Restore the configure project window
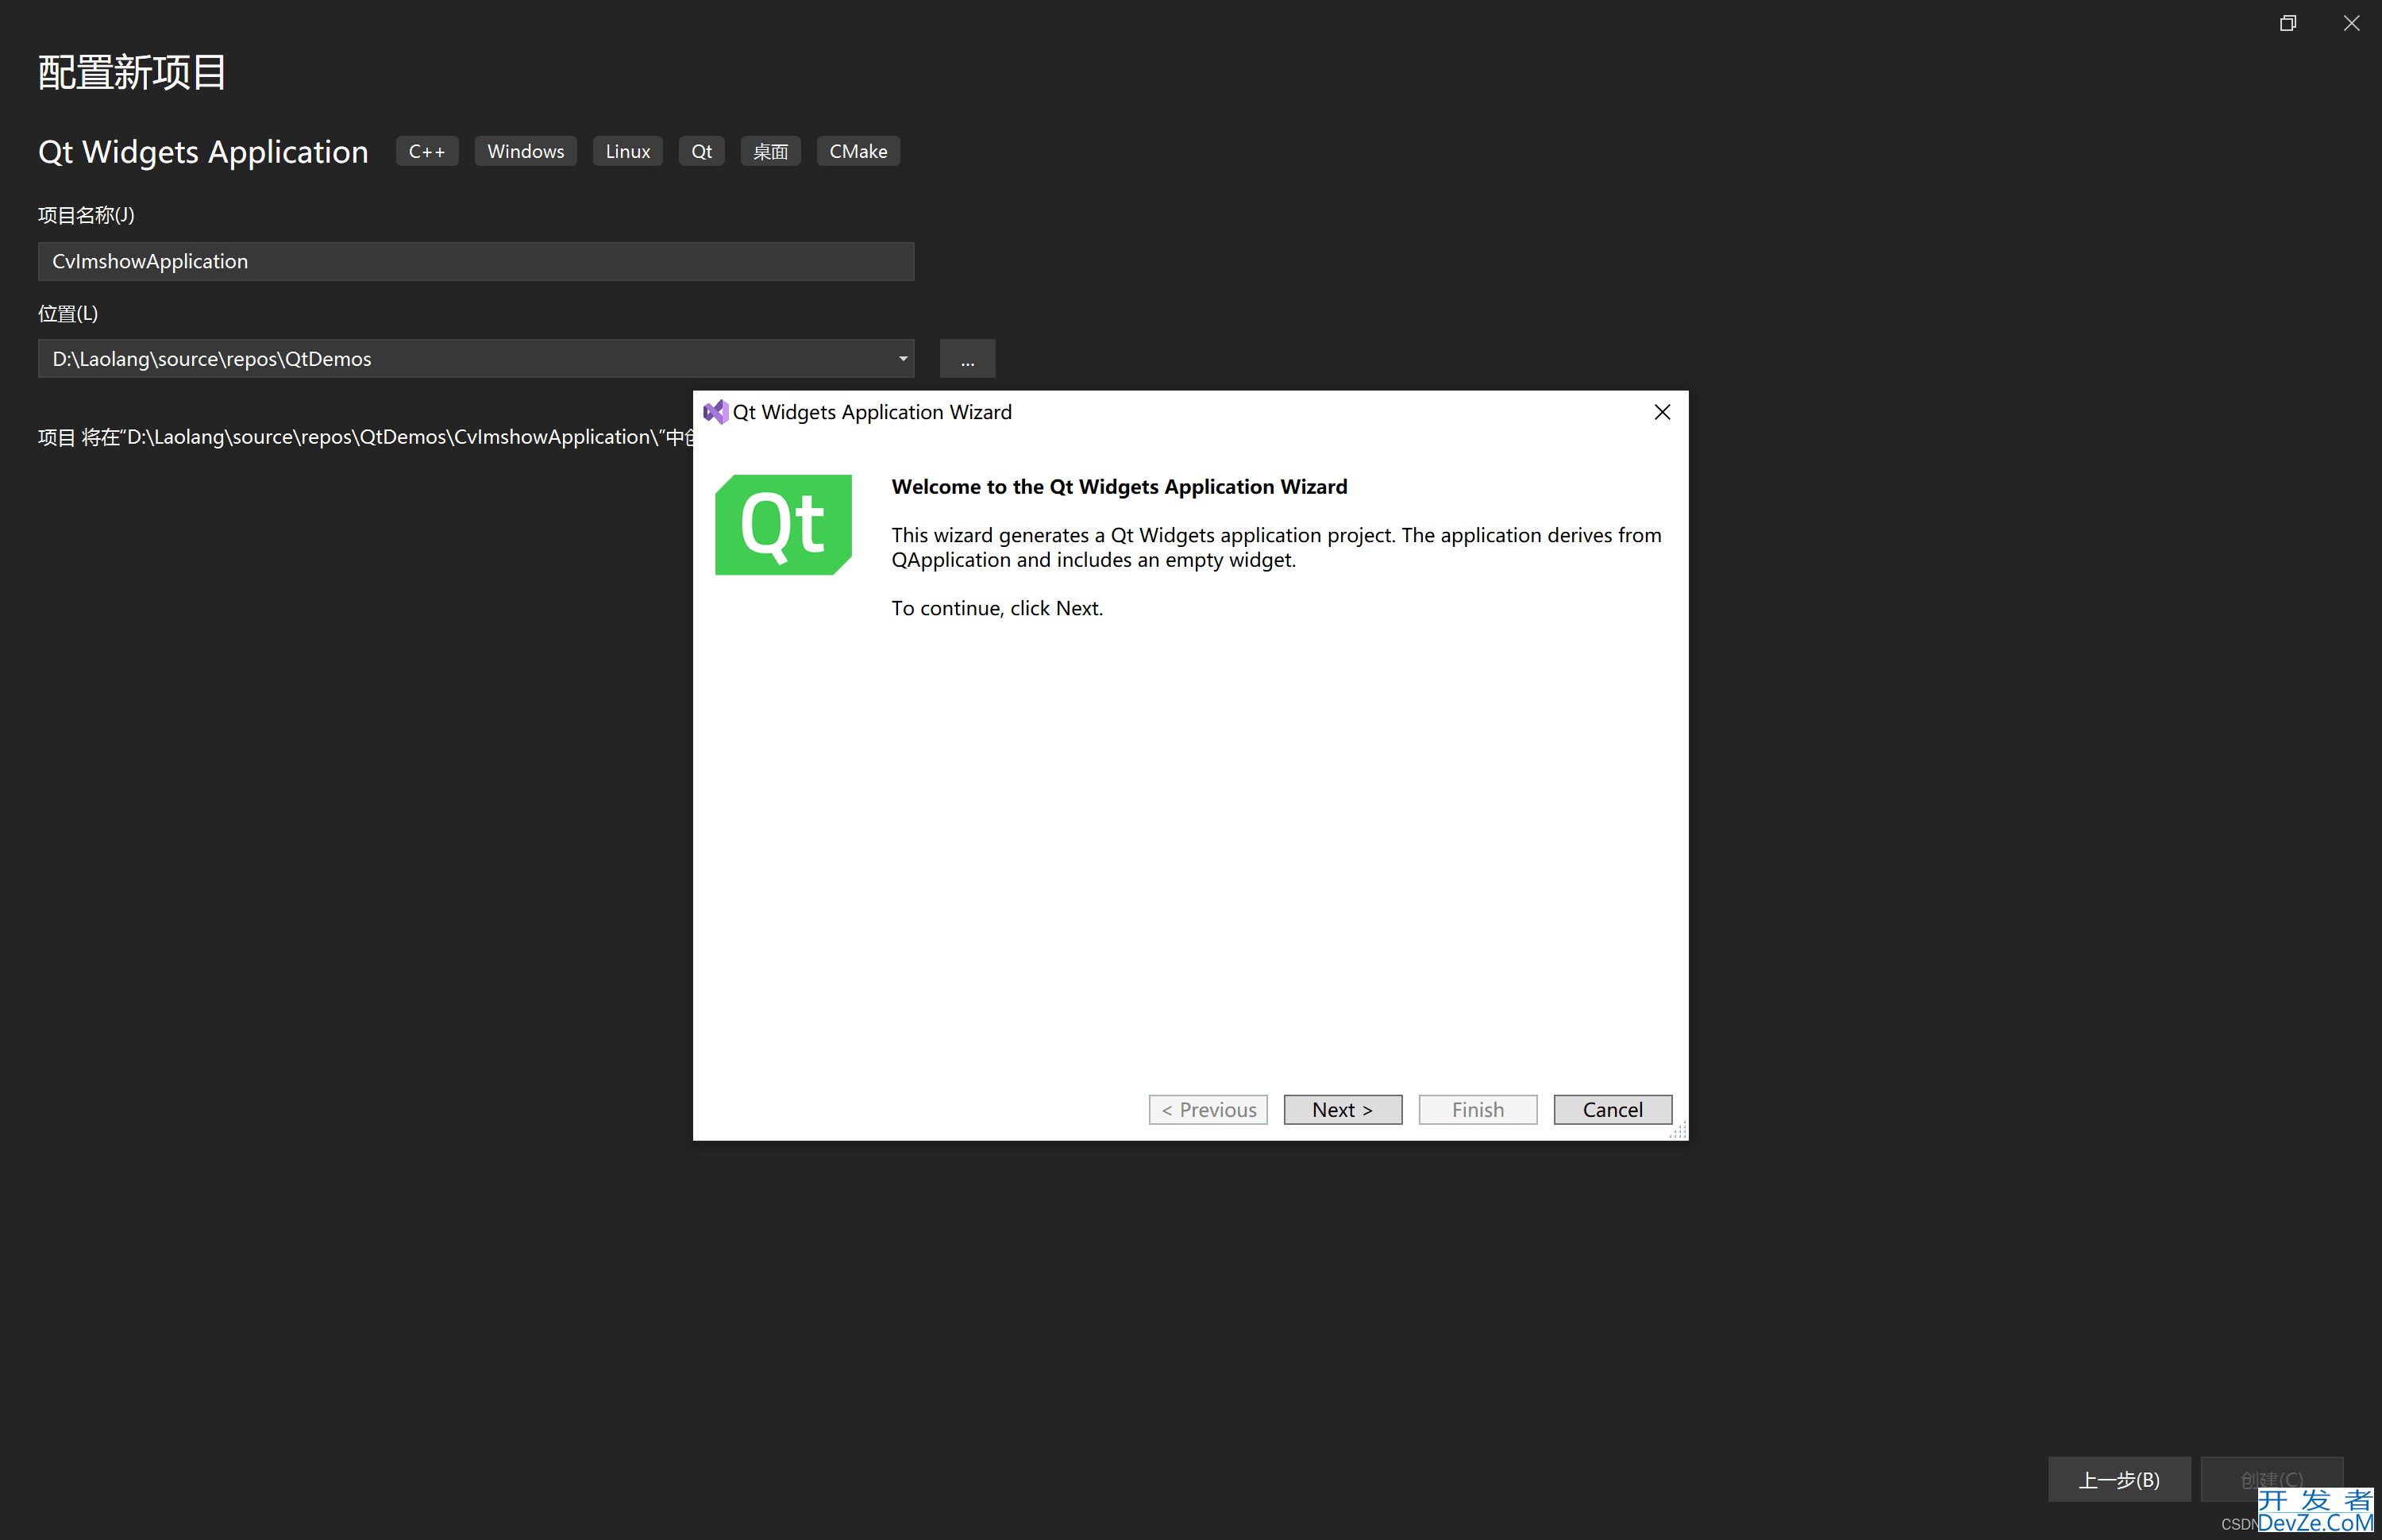Image resolution: width=2382 pixels, height=1540 pixels. coord(2288,23)
